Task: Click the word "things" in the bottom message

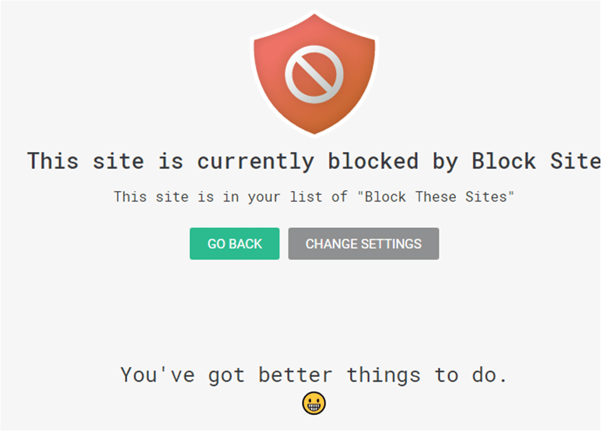Action: 384,375
